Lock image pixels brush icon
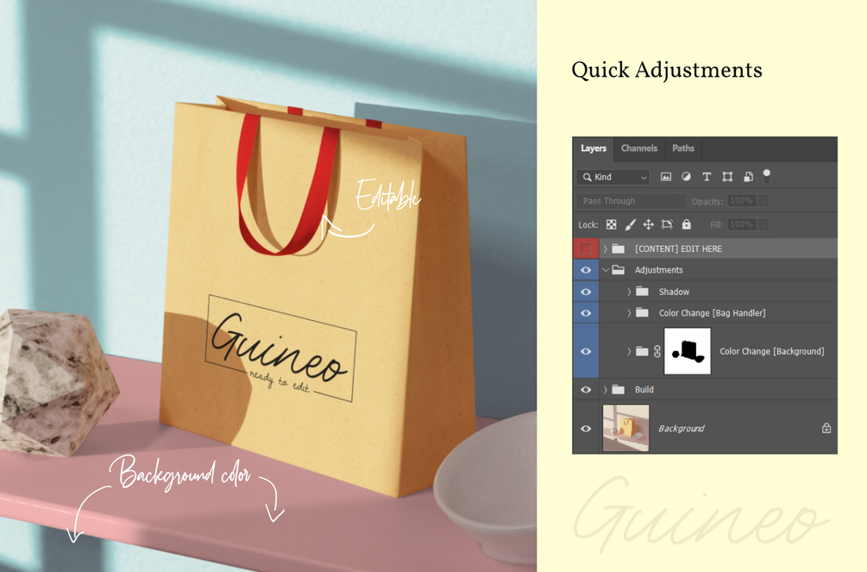 [630, 224]
